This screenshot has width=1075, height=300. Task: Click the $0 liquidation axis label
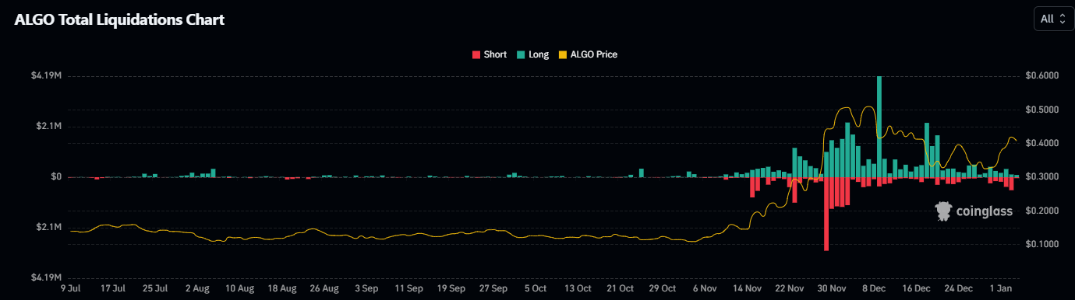click(57, 177)
